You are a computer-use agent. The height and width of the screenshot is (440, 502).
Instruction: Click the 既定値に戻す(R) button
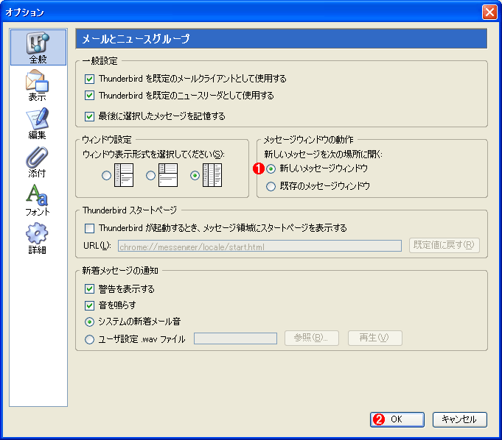(444, 246)
